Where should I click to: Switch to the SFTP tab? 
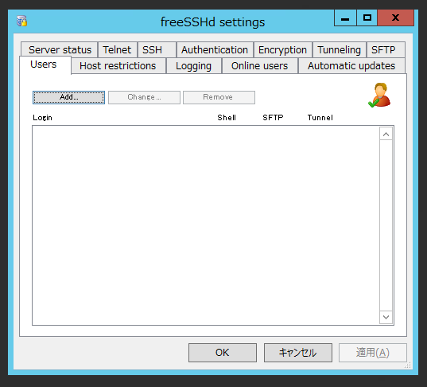[386, 50]
